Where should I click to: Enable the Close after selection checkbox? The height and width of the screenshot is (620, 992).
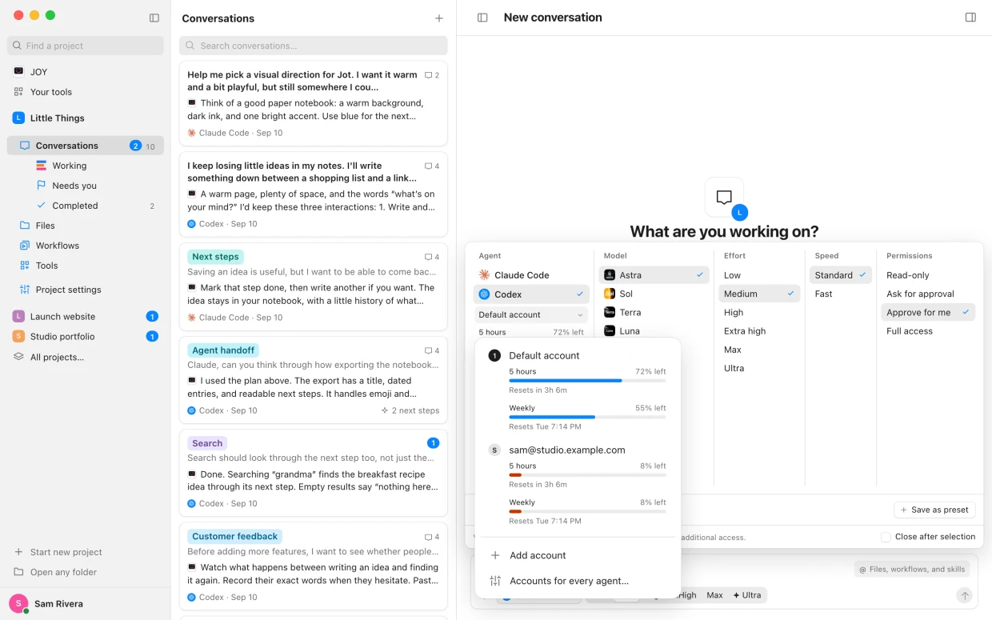[886, 537]
